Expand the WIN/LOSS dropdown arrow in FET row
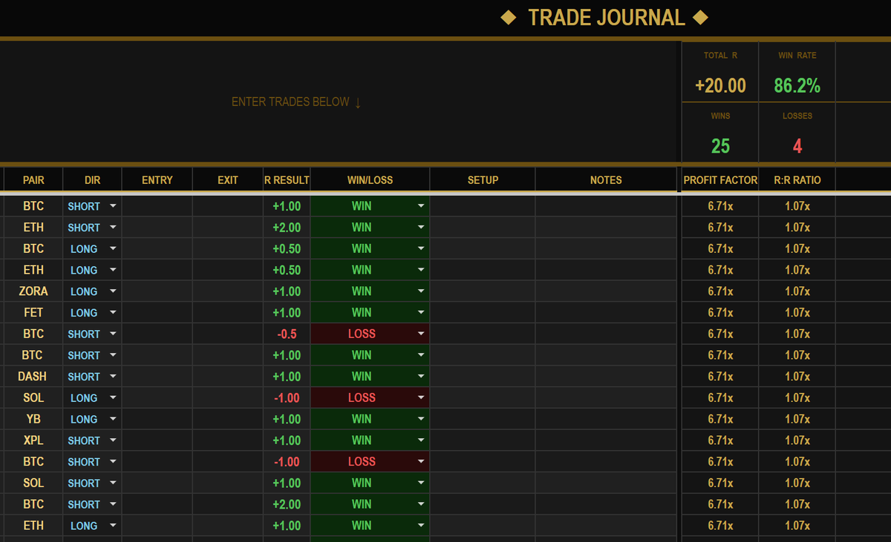Viewport: 891px width, 542px height. pos(421,312)
